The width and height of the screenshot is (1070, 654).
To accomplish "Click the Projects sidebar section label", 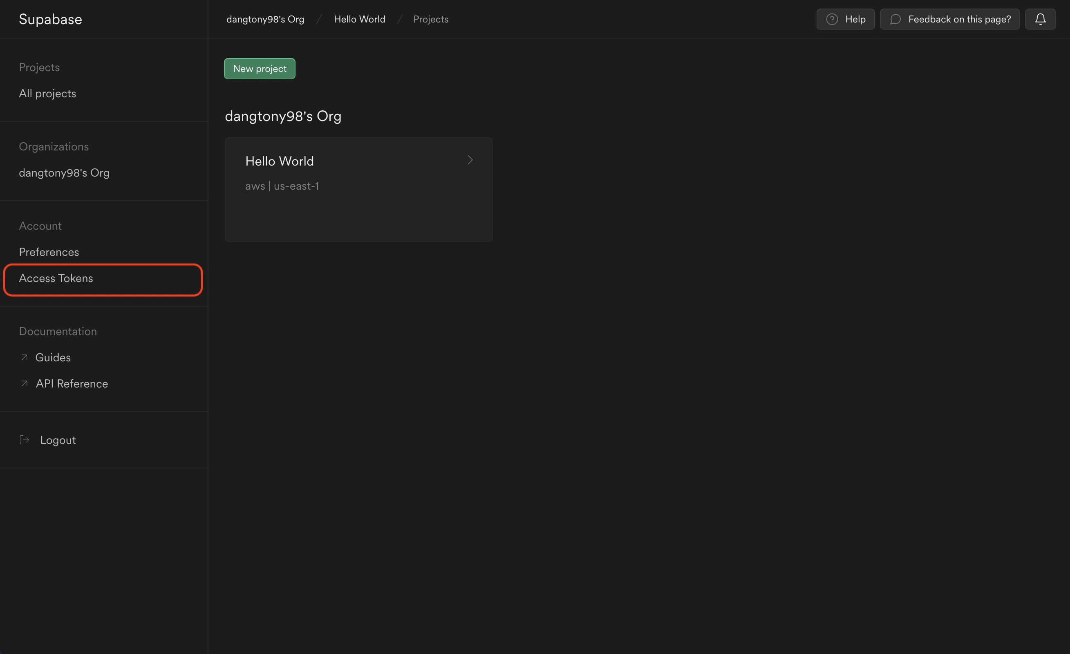I will pos(39,67).
